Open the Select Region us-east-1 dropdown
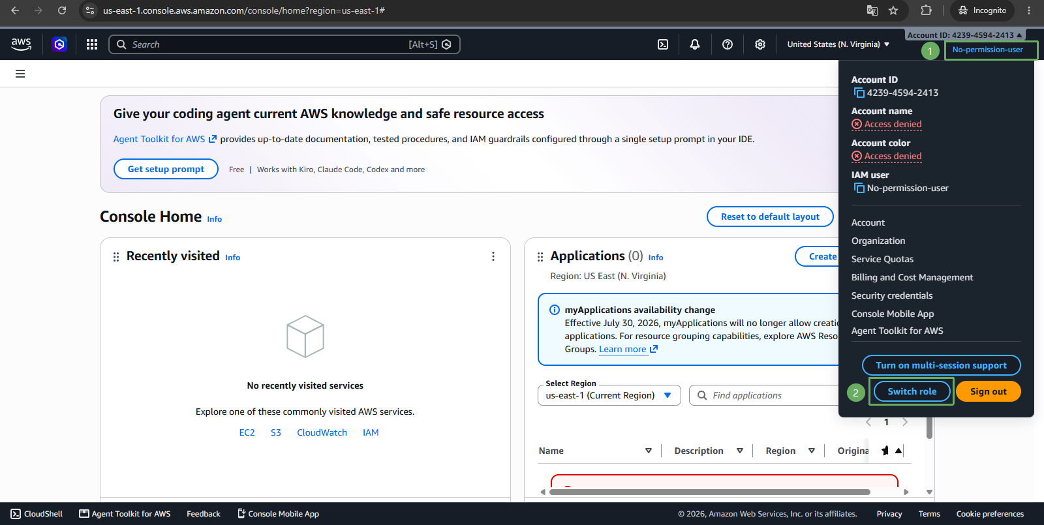Image resolution: width=1044 pixels, height=525 pixels. (x=609, y=395)
